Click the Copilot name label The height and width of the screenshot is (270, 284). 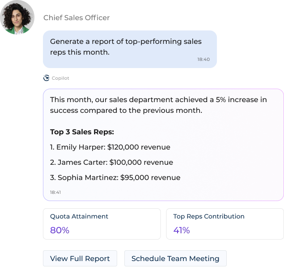[x=60, y=78]
